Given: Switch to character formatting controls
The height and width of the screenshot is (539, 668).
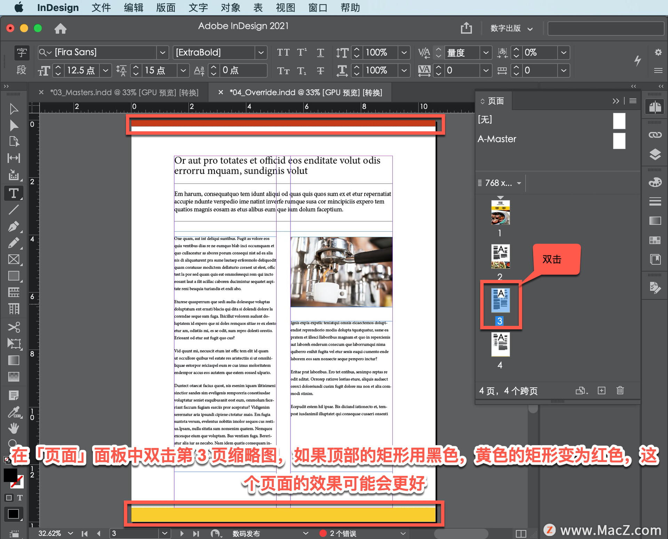Looking at the screenshot, I should coord(22,53).
